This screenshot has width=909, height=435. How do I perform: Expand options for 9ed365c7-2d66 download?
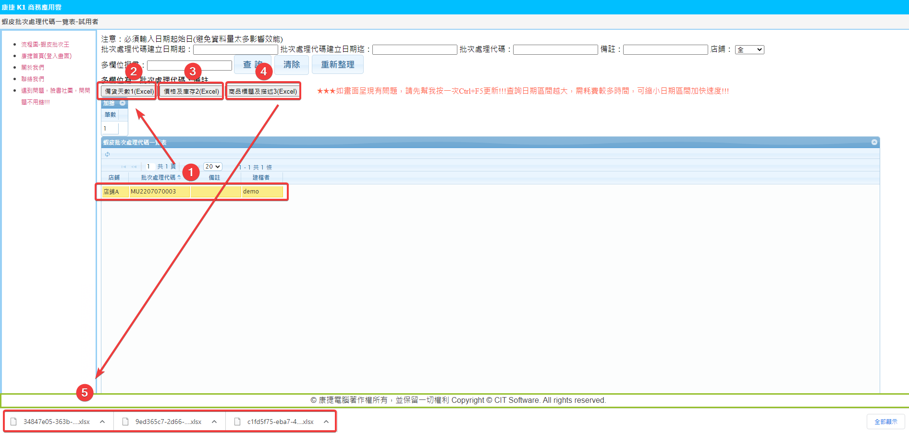pos(214,422)
